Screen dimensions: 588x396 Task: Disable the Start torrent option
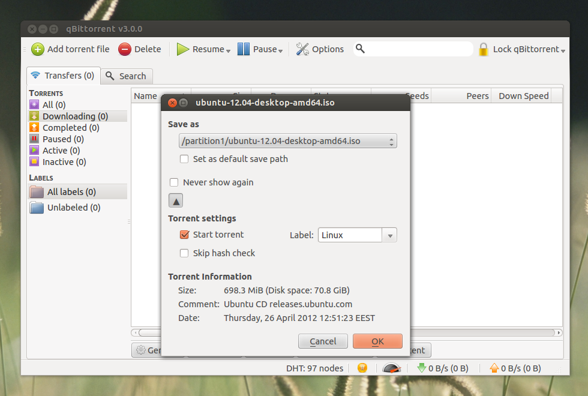tap(184, 235)
